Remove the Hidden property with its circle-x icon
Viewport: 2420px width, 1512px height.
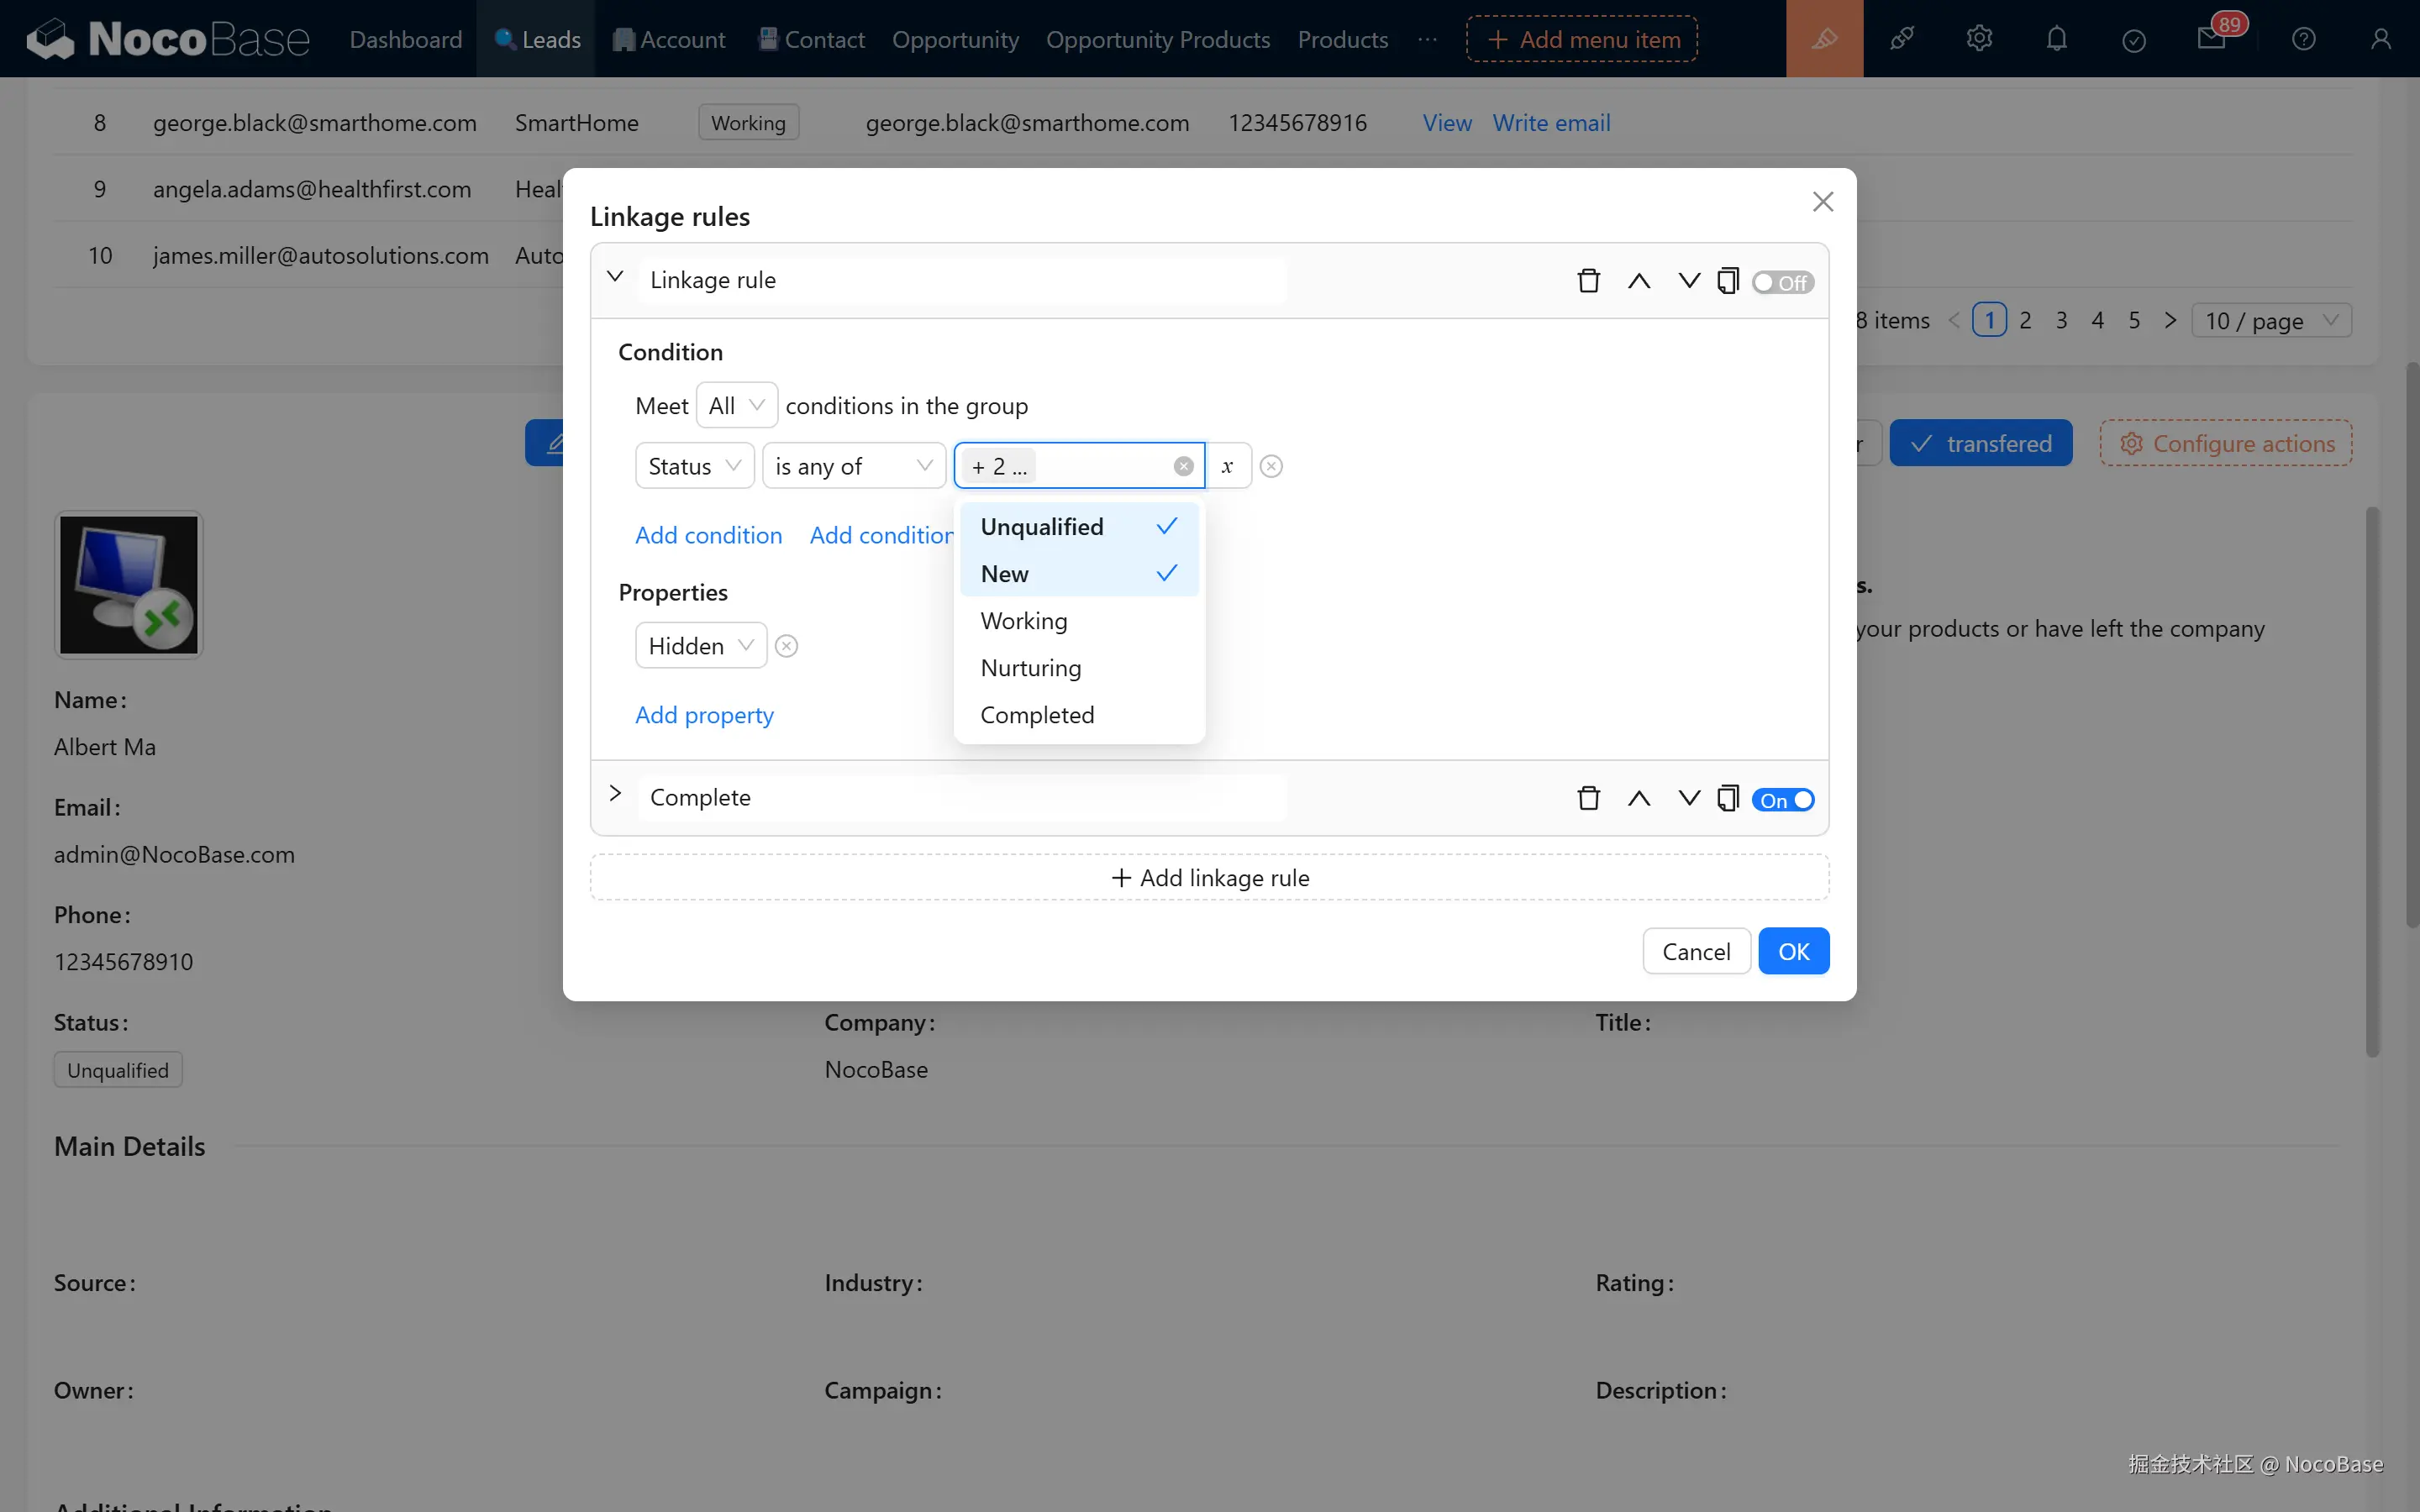(x=787, y=646)
